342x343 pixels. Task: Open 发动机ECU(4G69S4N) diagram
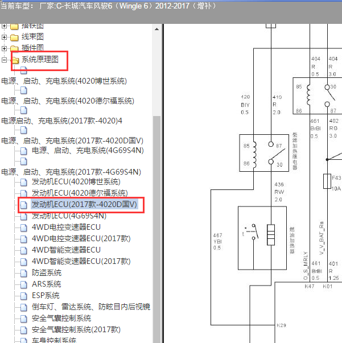(x=69, y=216)
